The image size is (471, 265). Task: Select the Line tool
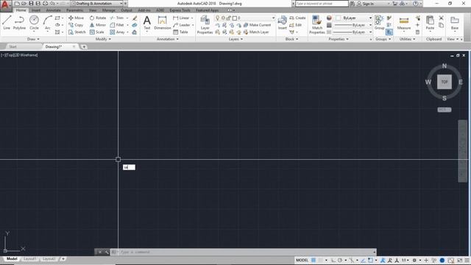[x=7, y=23]
